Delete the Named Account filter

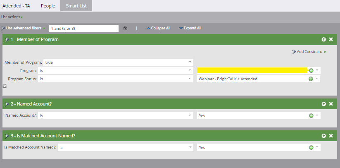[x=331, y=104]
